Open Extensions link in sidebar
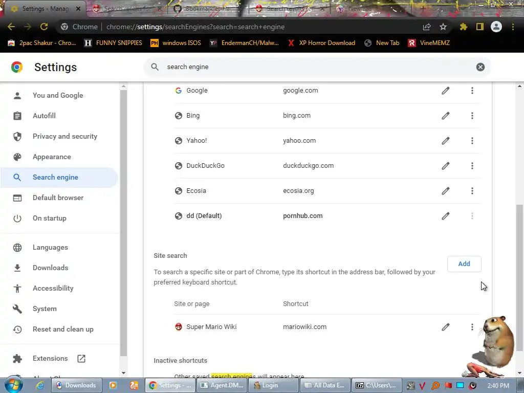Image resolution: width=524 pixels, height=393 pixels. click(x=59, y=359)
